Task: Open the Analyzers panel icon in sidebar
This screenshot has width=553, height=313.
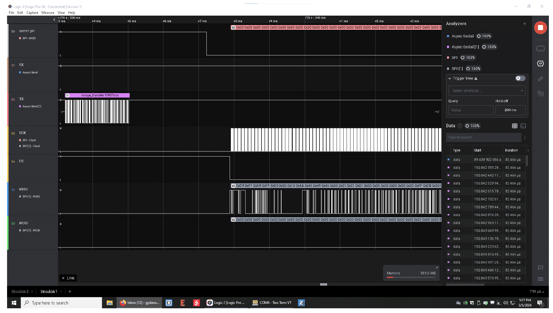Action: point(540,63)
